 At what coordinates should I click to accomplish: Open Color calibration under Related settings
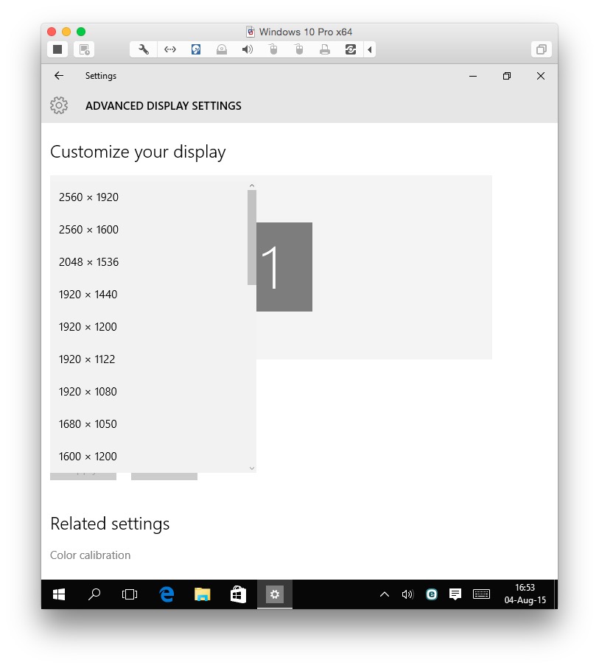click(90, 555)
